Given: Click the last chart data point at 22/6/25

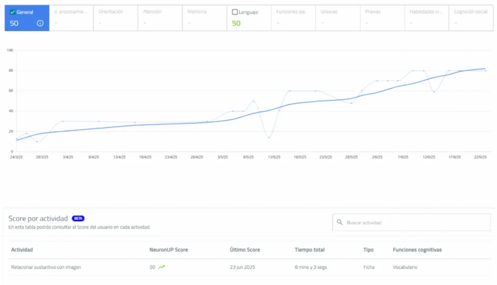Looking at the screenshot, I should pos(485,71).
